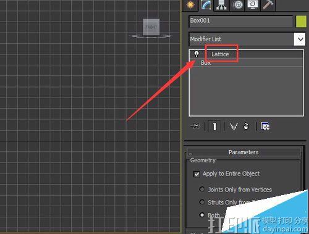This screenshot has height=234, width=309.
Task: Select Lattice in modifier stack
Action: click(220, 54)
